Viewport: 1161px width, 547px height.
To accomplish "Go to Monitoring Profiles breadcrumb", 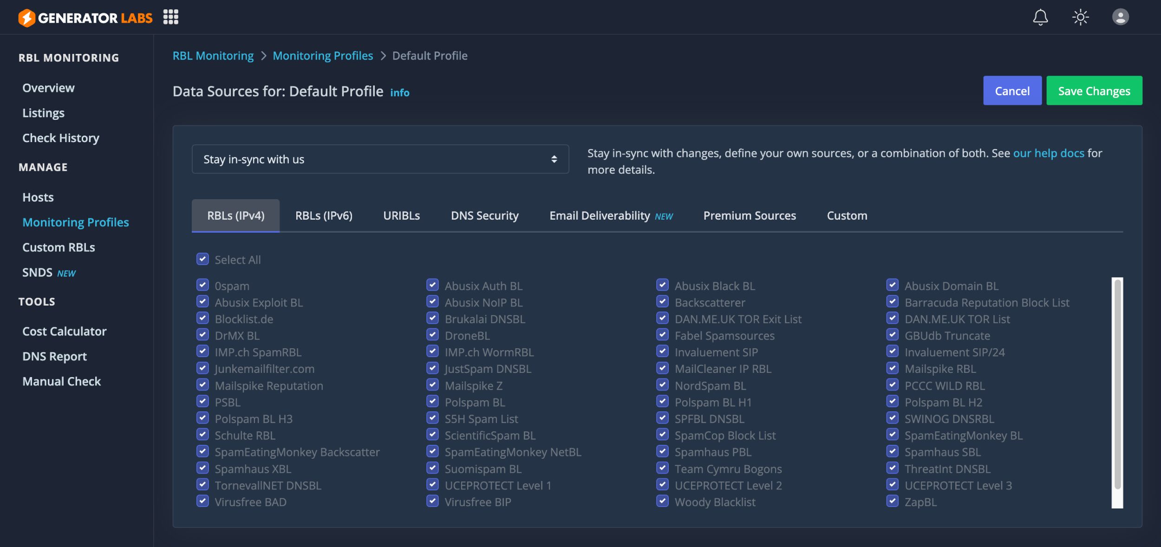I will [x=323, y=56].
